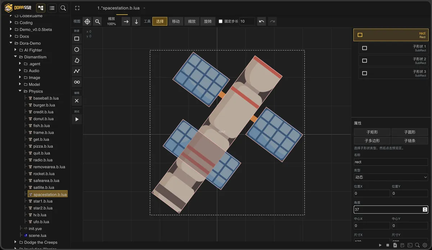Image resolution: width=432 pixels, height=250 pixels.
Task: Expand the Audio folder
Action: (20, 71)
